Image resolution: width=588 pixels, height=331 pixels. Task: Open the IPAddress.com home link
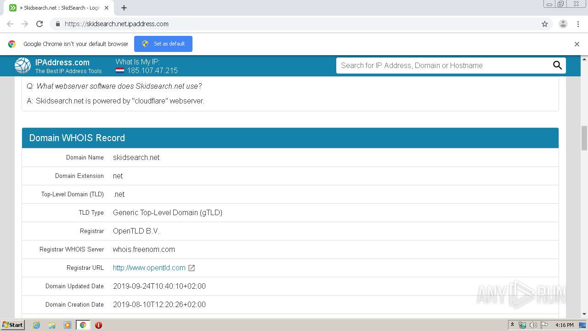tap(62, 63)
